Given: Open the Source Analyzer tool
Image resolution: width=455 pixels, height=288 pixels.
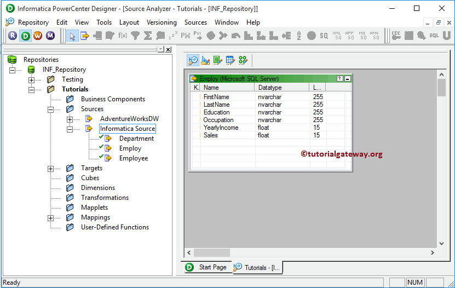Looking at the screenshot, I should [193, 60].
